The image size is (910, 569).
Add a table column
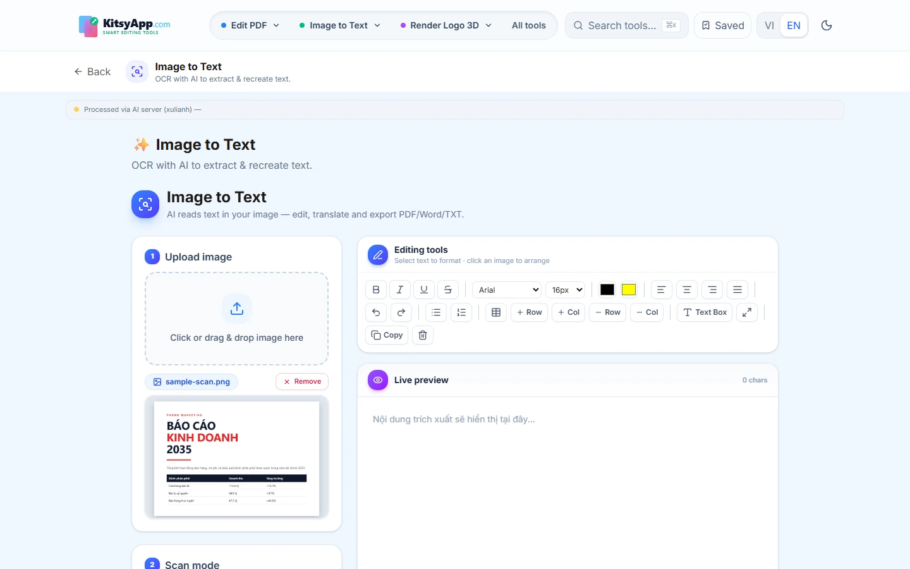point(569,312)
